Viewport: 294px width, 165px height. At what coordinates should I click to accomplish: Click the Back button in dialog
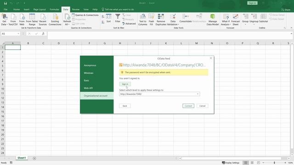(x=125, y=106)
